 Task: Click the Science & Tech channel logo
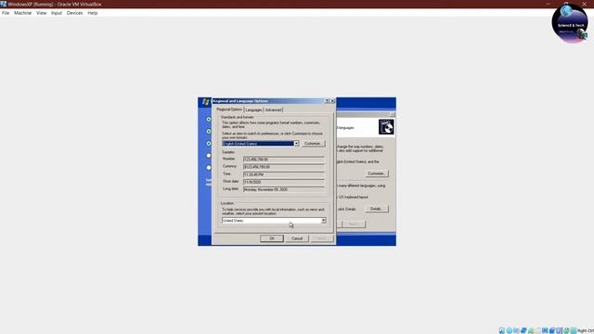tap(570, 23)
